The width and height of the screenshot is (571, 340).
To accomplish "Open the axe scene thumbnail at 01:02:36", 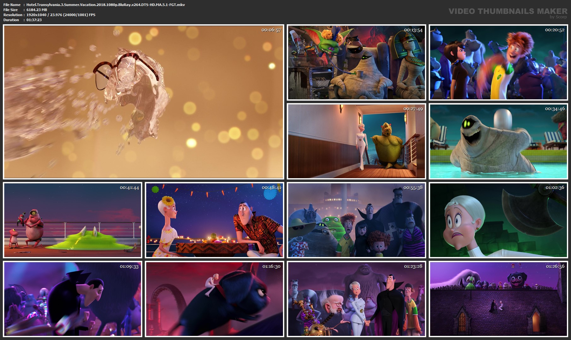I will [x=498, y=220].
